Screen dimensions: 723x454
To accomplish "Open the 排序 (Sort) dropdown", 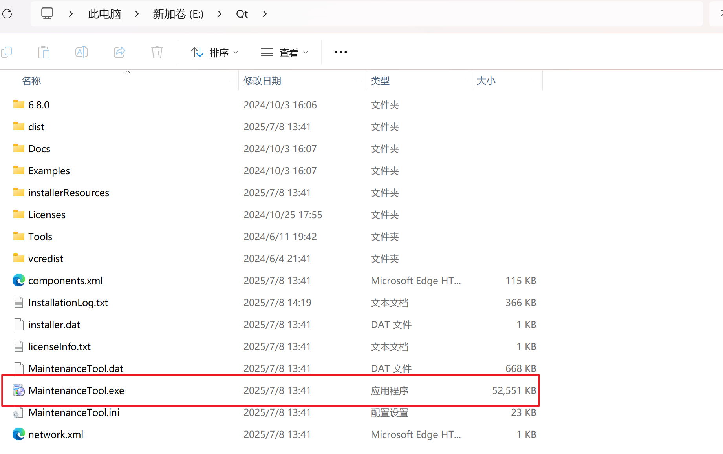I will click(214, 52).
